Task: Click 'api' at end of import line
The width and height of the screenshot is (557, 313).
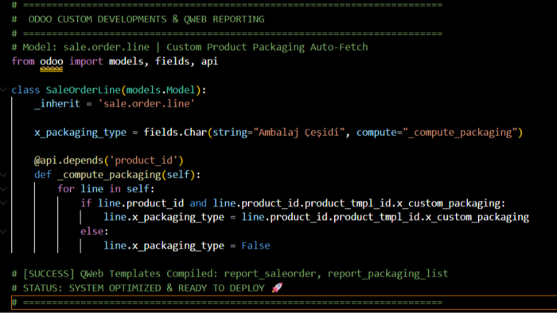Action: [209, 61]
